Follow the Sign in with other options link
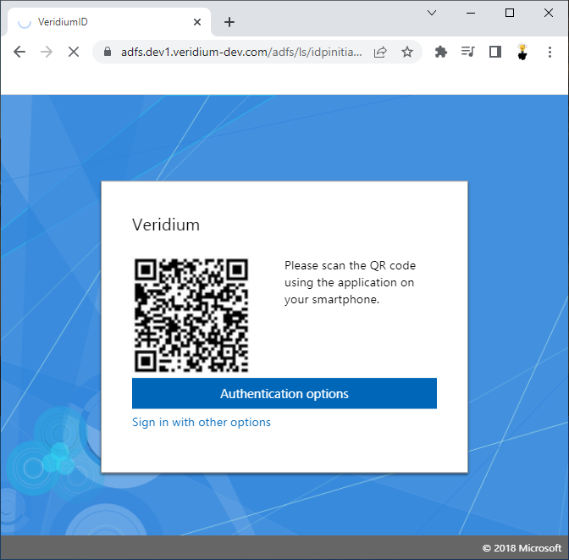The width and height of the screenshot is (569, 560). [202, 422]
